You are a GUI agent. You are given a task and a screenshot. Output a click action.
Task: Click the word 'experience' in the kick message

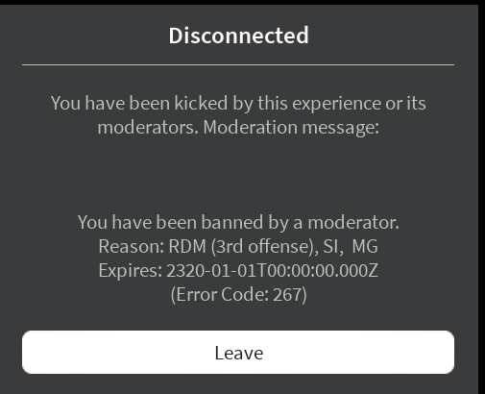pos(336,105)
